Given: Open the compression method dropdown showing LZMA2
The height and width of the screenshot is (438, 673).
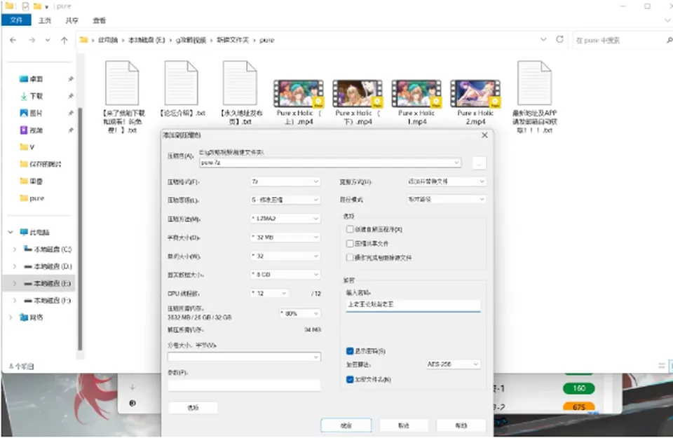Looking at the screenshot, I should (285, 219).
